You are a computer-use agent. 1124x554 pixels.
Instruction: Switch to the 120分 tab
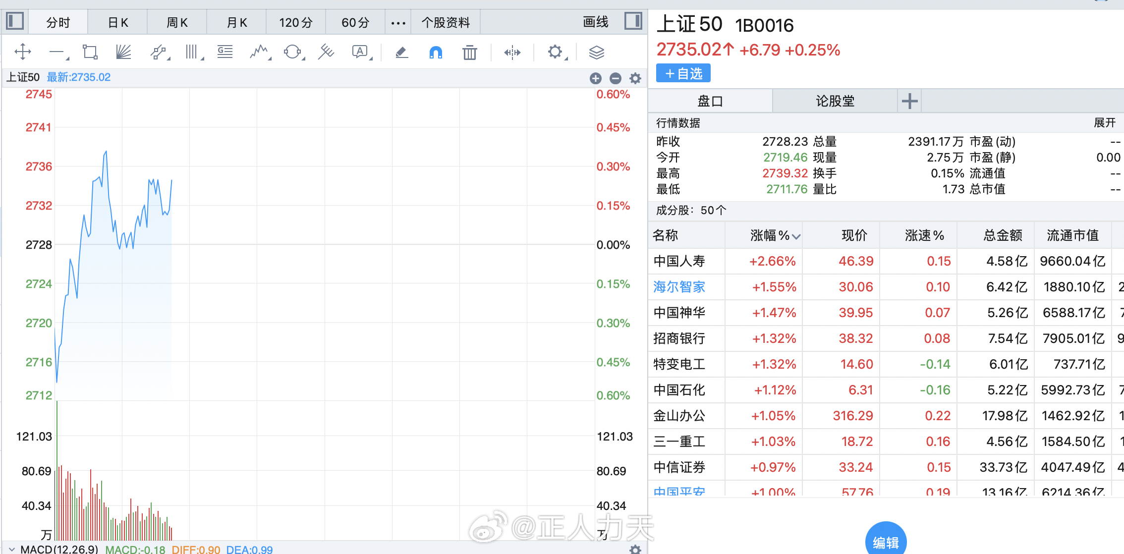click(296, 22)
